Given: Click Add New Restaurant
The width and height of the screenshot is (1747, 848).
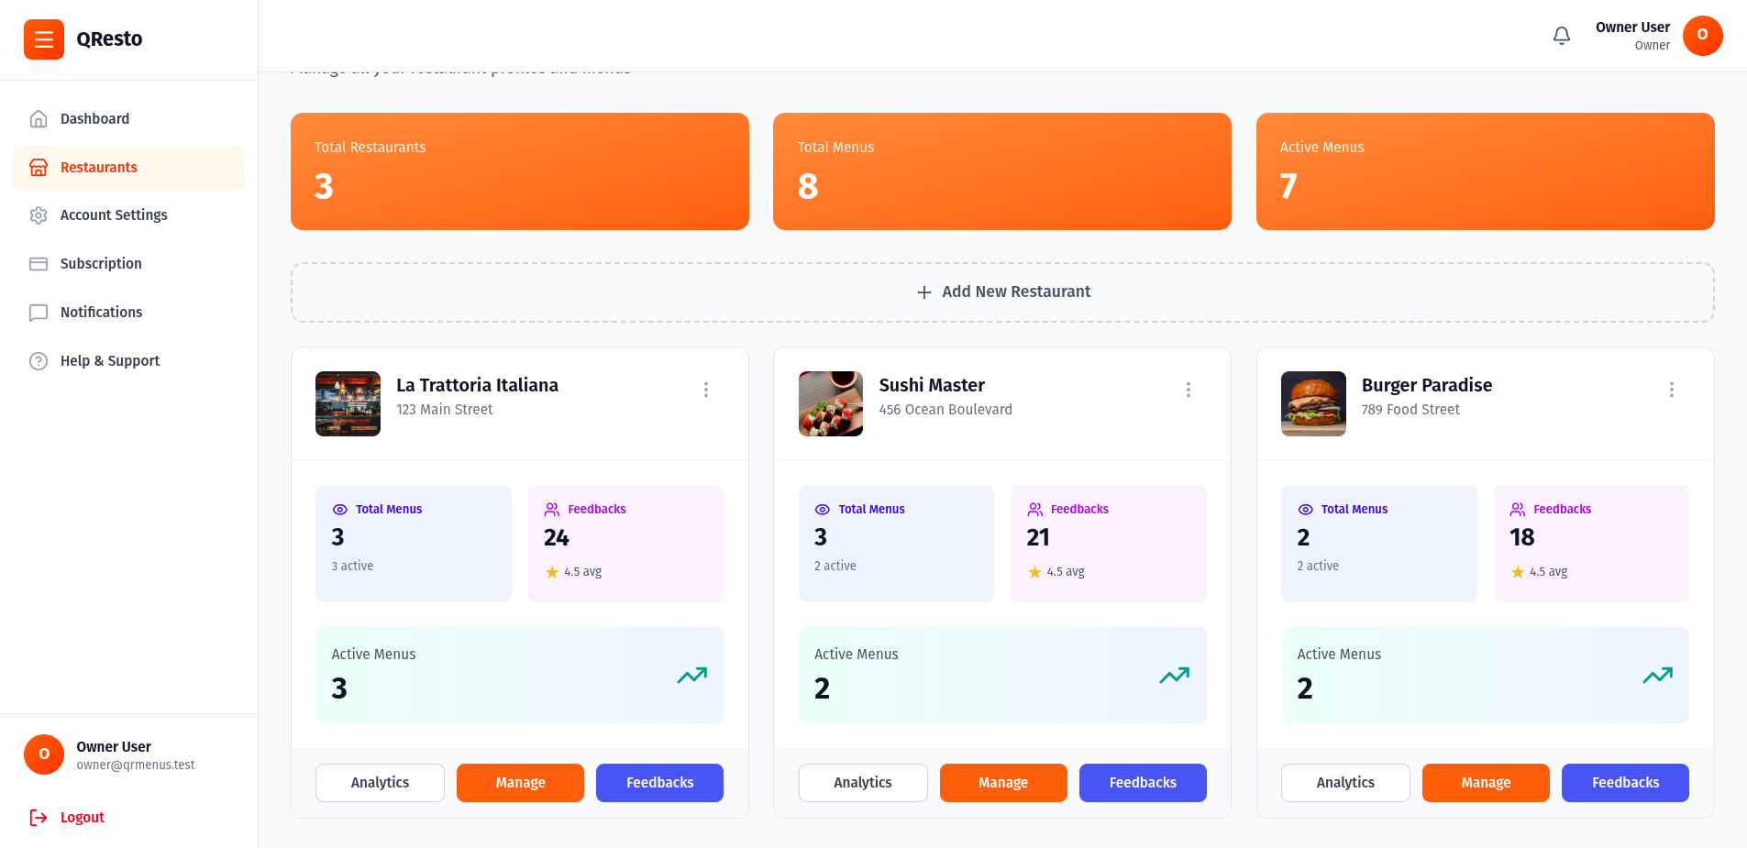Looking at the screenshot, I should tap(1002, 292).
